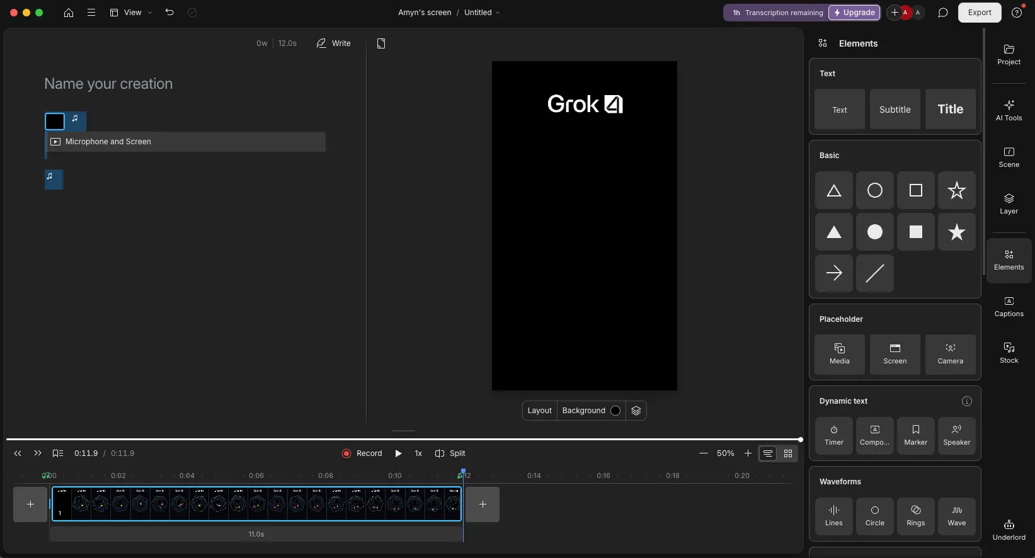Click the Write button
The height and width of the screenshot is (558, 1035).
point(334,43)
